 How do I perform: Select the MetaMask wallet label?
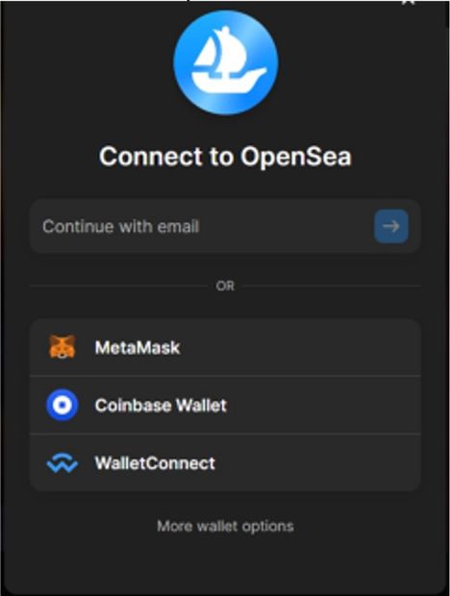tap(137, 347)
